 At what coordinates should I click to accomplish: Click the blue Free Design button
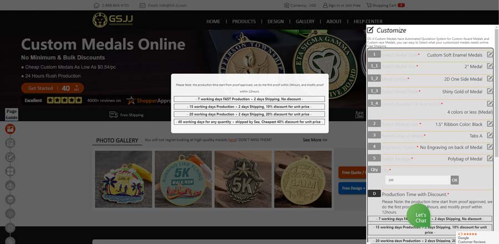tap(352, 189)
